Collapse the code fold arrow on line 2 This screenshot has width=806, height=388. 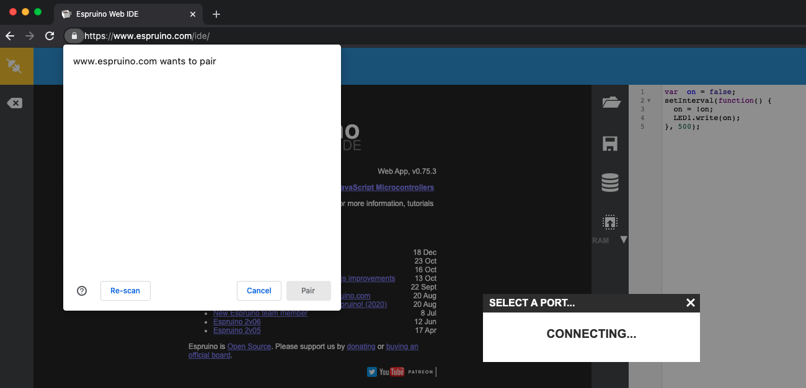[x=649, y=100]
